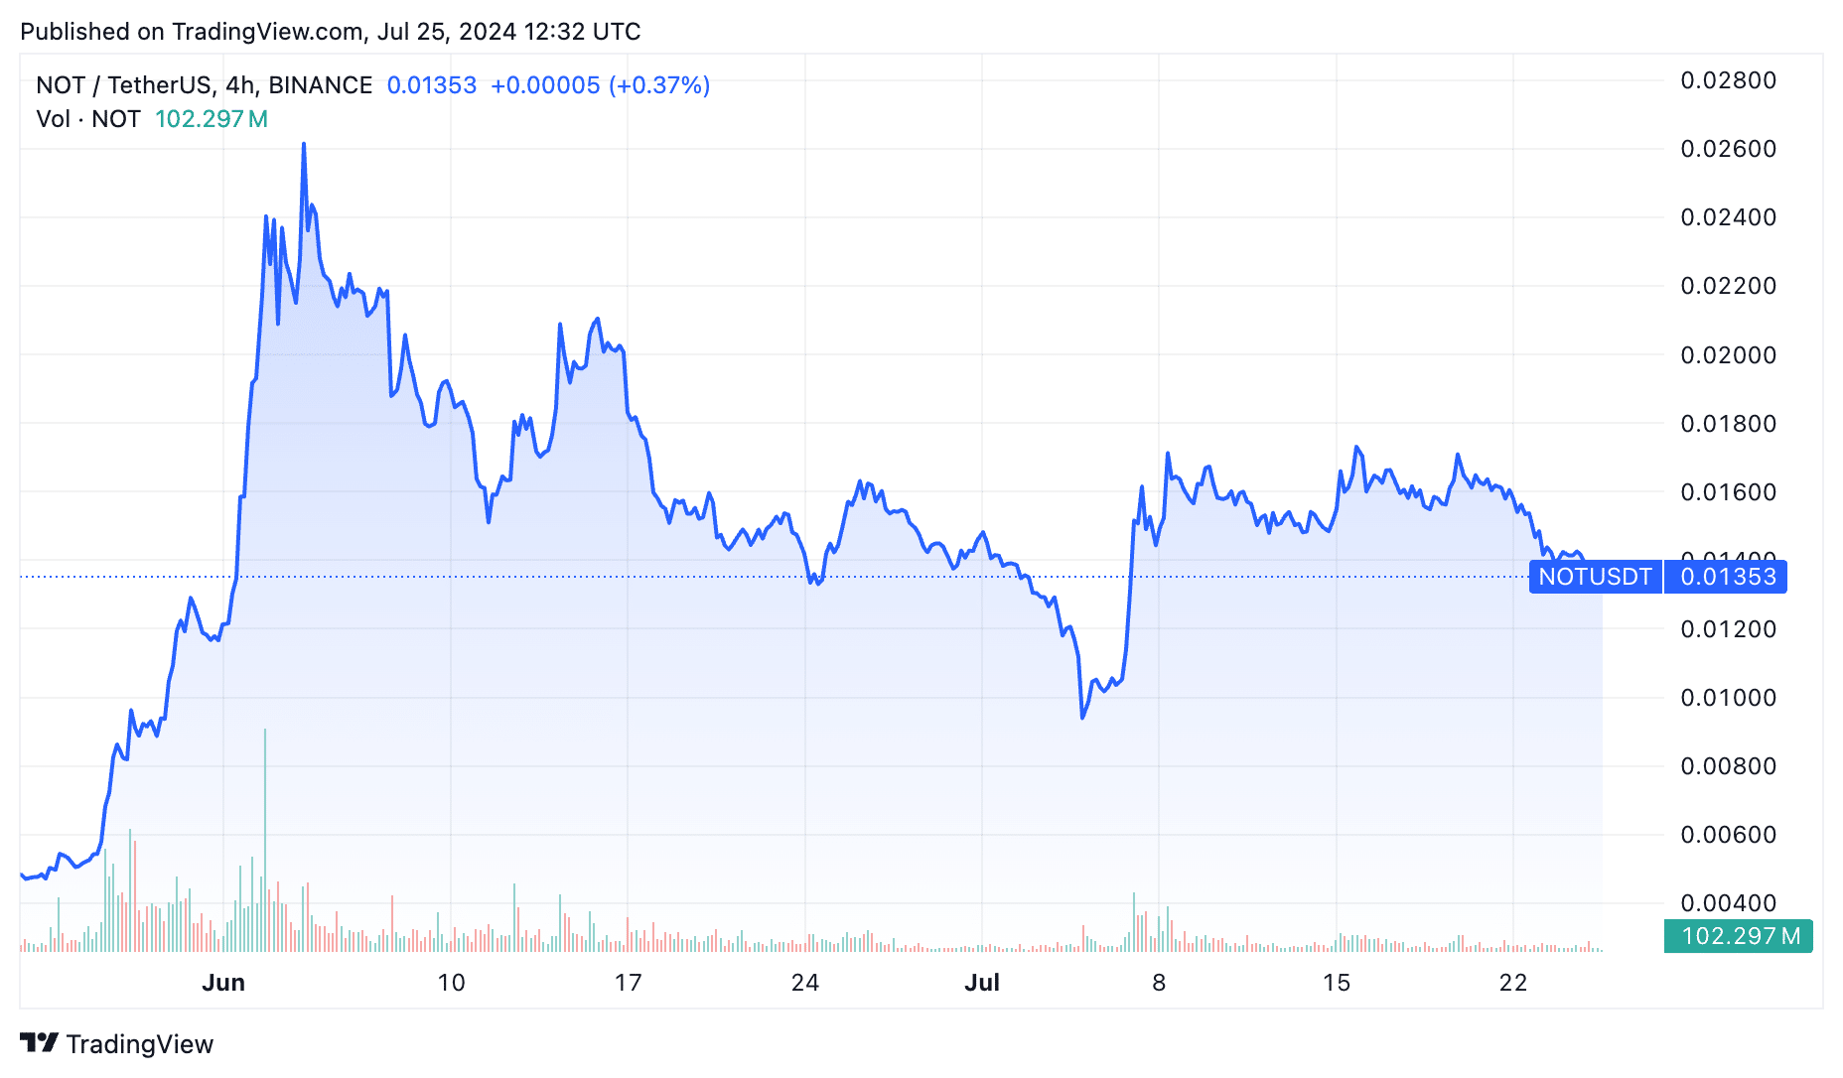The width and height of the screenshot is (1843, 1078).
Task: Click the 17 date axis label
Action: click(x=628, y=983)
